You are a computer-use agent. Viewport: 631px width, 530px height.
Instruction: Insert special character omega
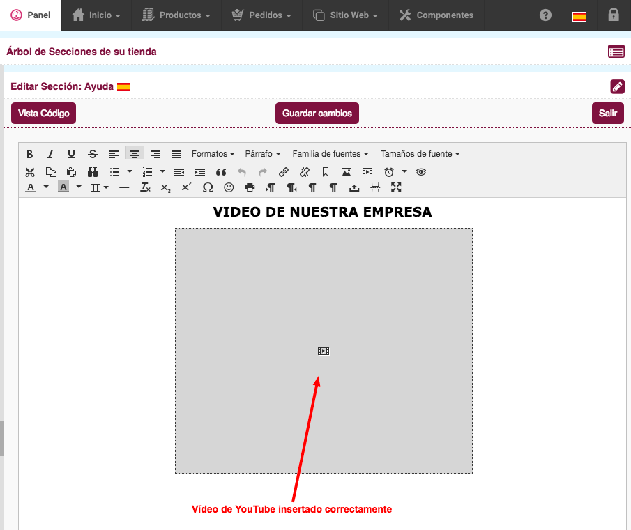[208, 187]
